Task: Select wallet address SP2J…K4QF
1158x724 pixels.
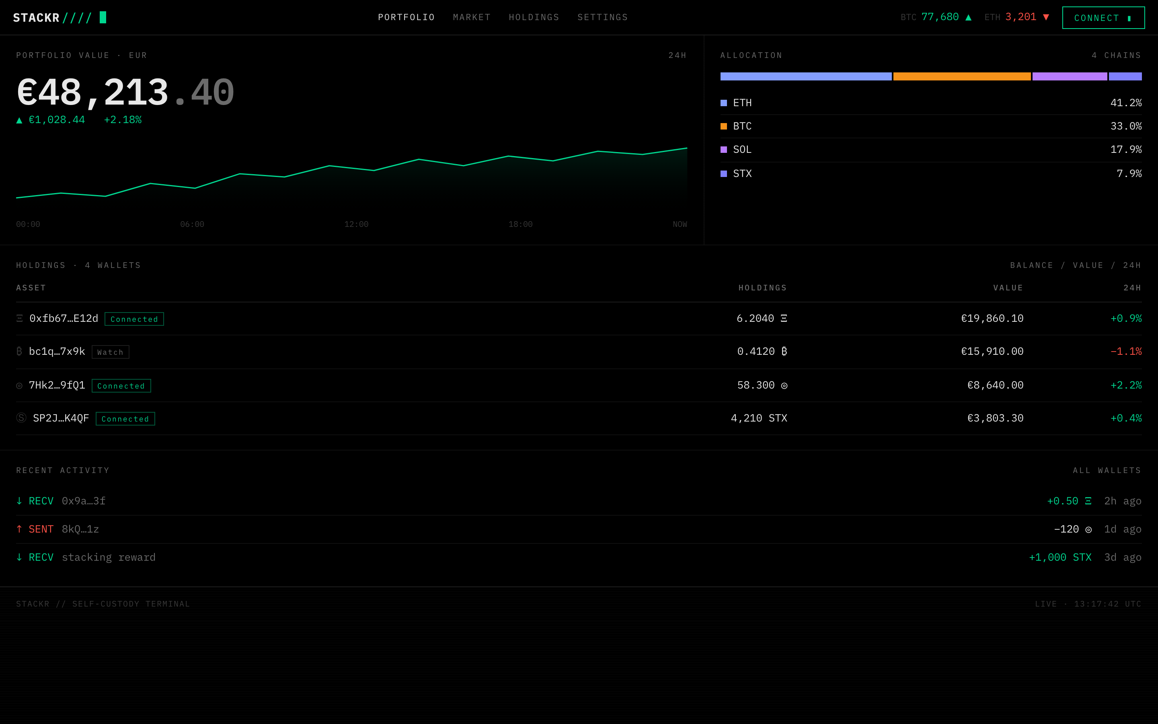Action: [61, 418]
